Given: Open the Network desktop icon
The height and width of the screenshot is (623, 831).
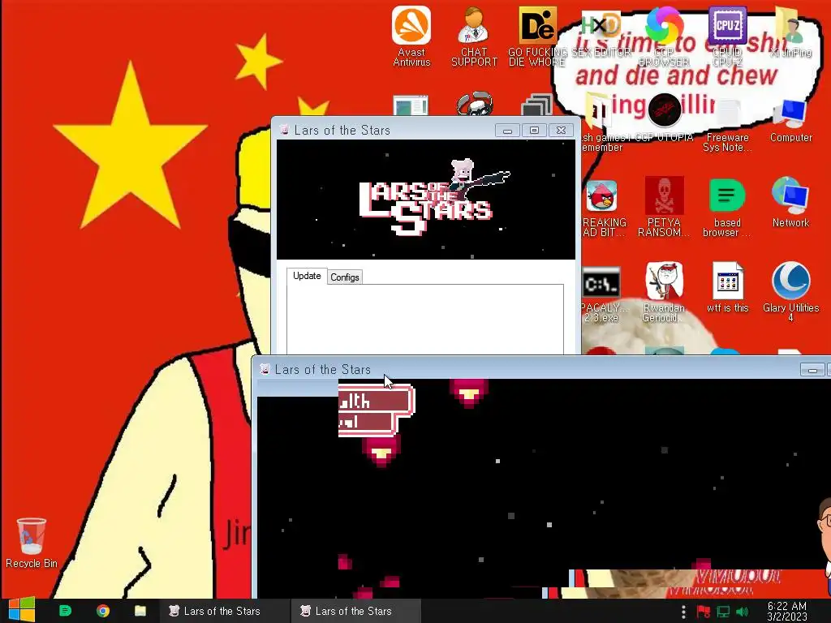Looking at the screenshot, I should [x=790, y=202].
